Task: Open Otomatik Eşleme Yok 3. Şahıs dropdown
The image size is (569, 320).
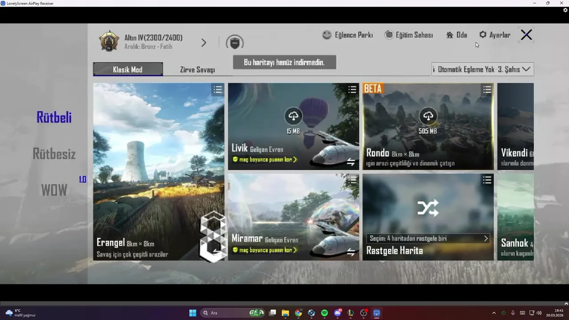Action: point(483,69)
